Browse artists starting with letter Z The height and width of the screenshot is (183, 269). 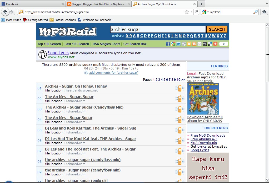coord(225,36)
